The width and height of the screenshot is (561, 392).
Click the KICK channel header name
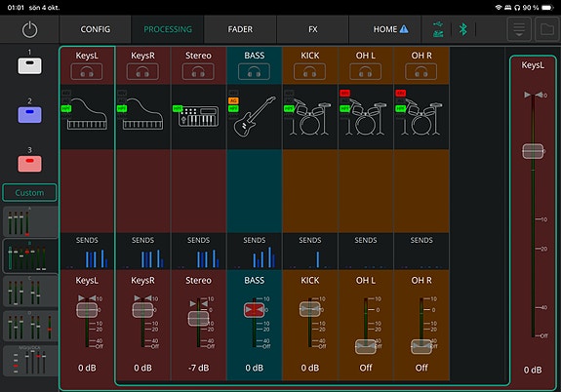tap(310, 56)
